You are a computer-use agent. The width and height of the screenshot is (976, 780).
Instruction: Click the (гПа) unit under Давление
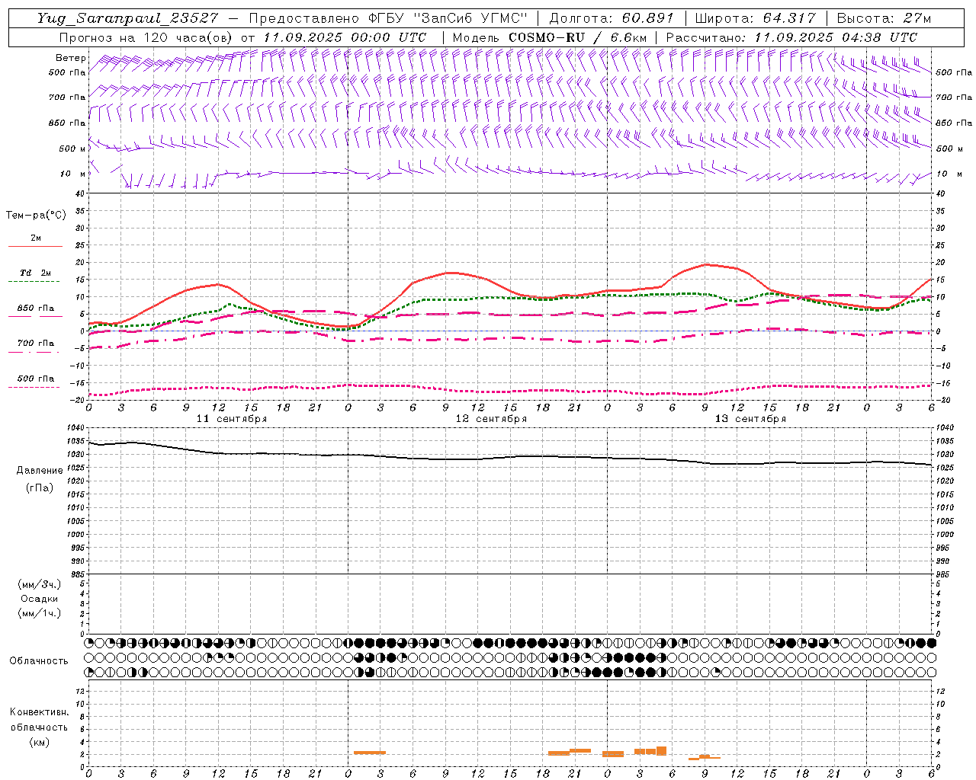[40, 487]
